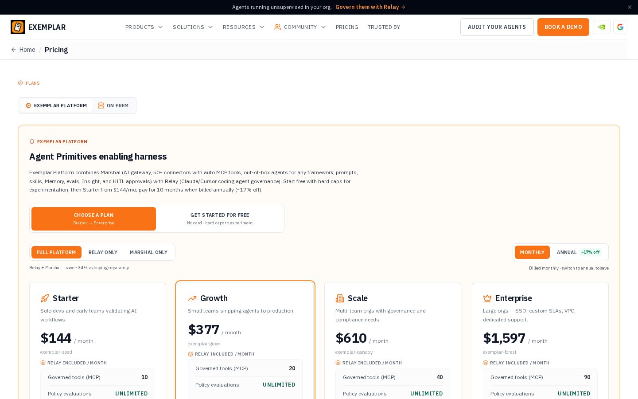Viewport: 638px width, 399px height.
Task: Open the Solutions menu
Action: [x=193, y=27]
